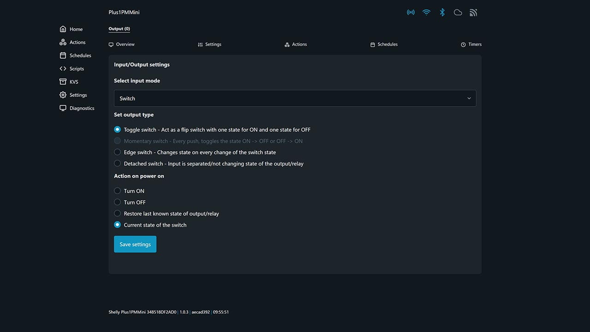Choose Edge switch output type
The height and width of the screenshot is (332, 590).
click(118, 152)
